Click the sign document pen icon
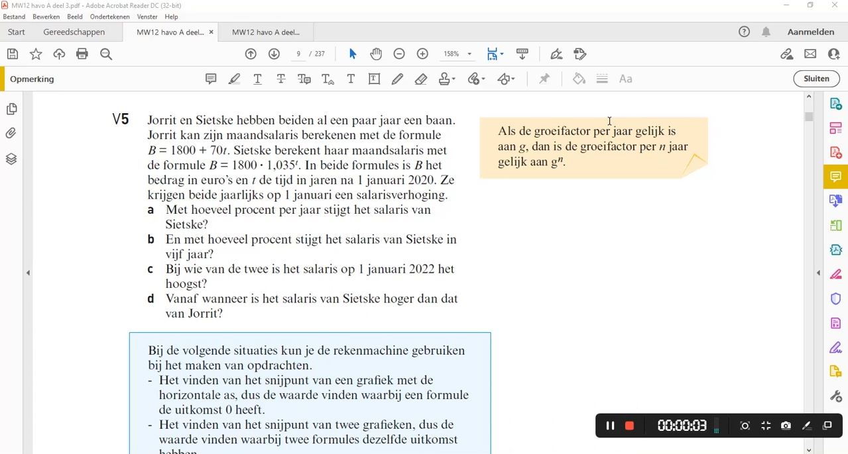Viewport: 848px width, 454px height. pyautogui.click(x=556, y=54)
